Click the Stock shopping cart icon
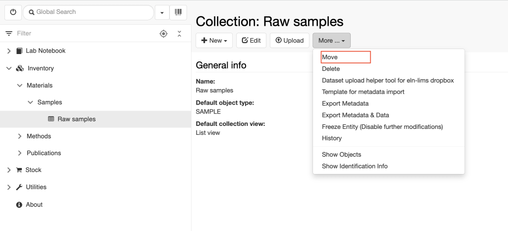 coord(19,170)
